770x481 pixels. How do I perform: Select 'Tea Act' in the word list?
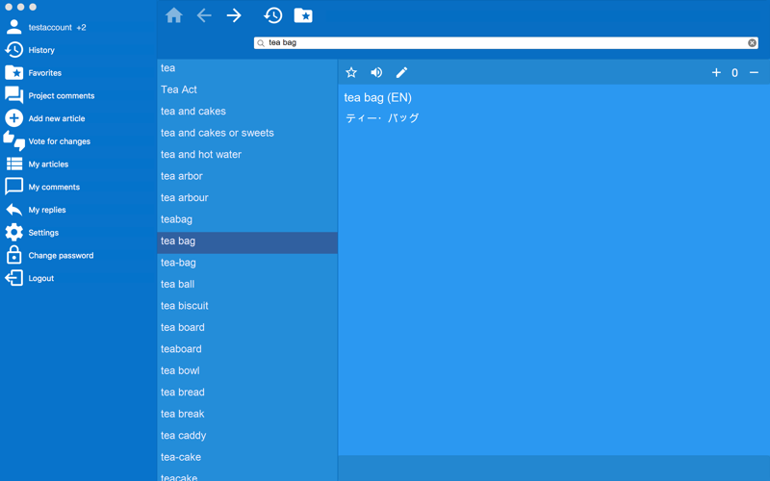(x=247, y=89)
